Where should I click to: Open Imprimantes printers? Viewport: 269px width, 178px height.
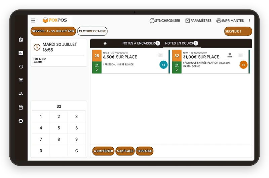[x=230, y=21]
